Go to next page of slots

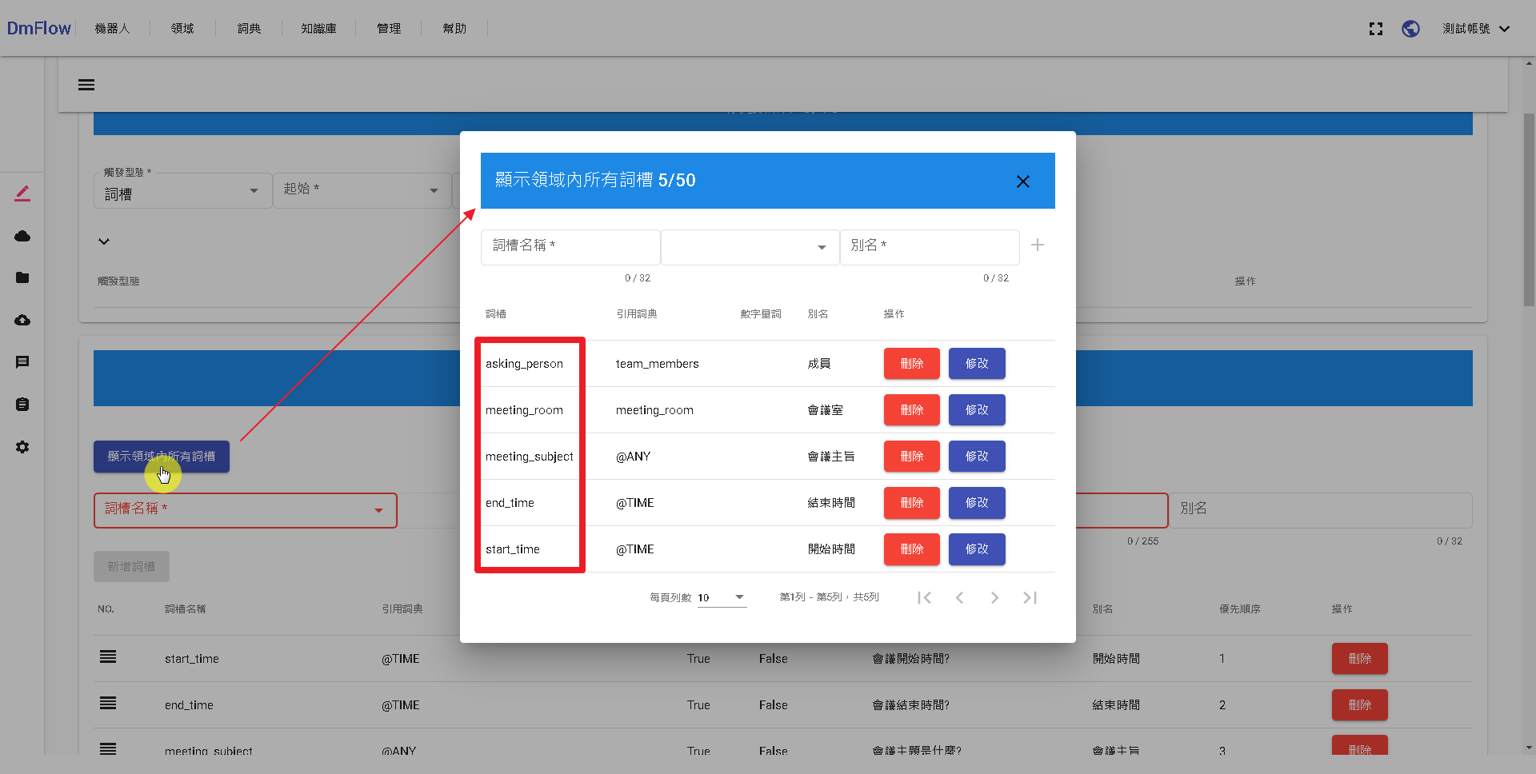(x=994, y=597)
